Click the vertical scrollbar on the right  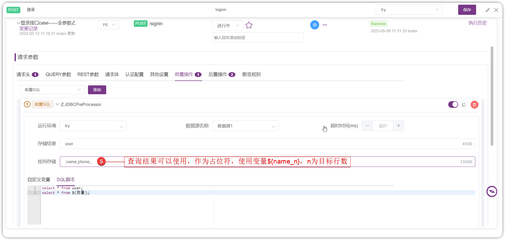[x=492, y=96]
